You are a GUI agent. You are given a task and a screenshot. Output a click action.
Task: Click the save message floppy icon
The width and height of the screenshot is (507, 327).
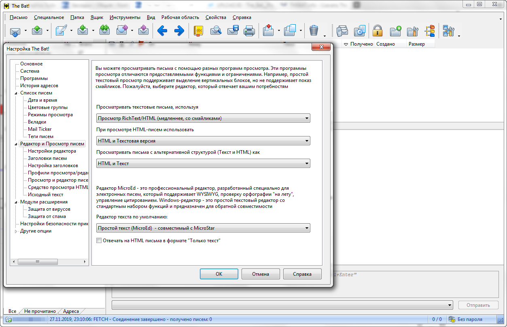[x=233, y=31]
